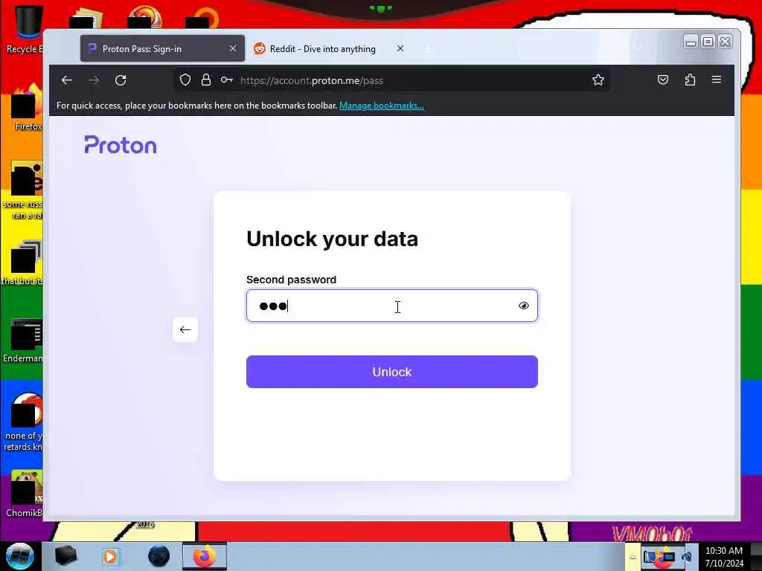Go back with the browser back arrow
Viewport: 762px width, 571px height.
67,80
